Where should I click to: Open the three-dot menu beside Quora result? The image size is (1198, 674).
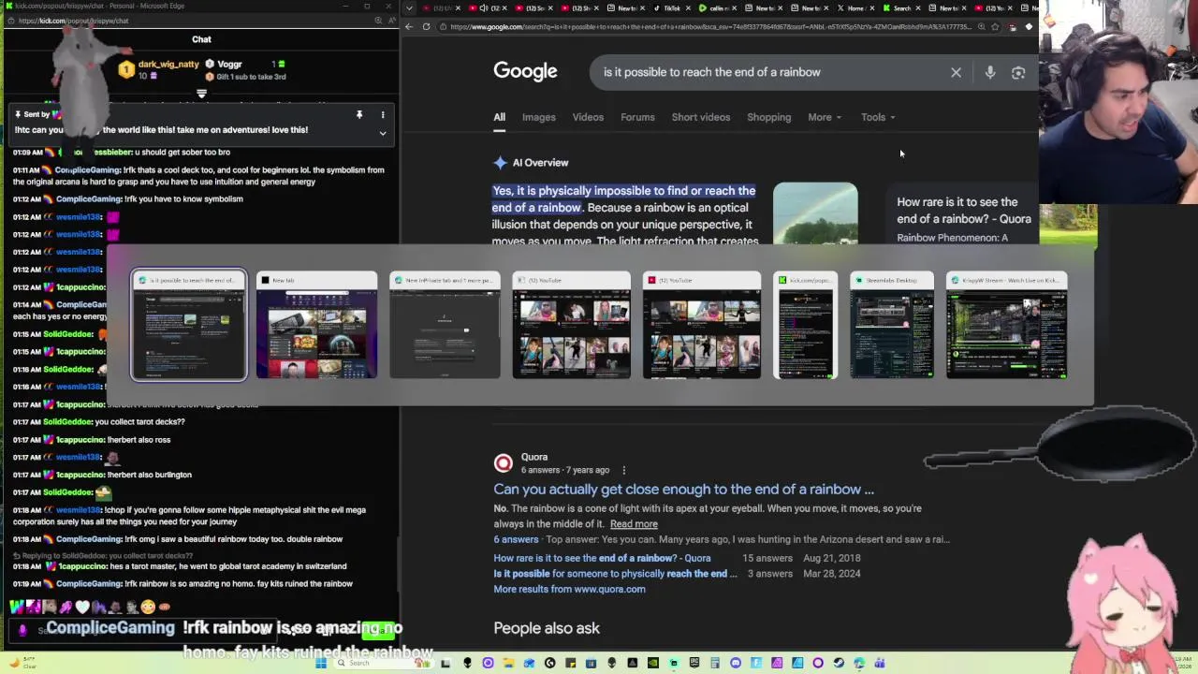pyautogui.click(x=624, y=470)
